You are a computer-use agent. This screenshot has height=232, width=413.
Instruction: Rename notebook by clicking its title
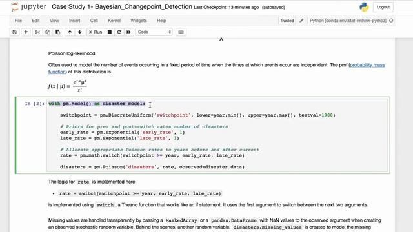coord(122,7)
